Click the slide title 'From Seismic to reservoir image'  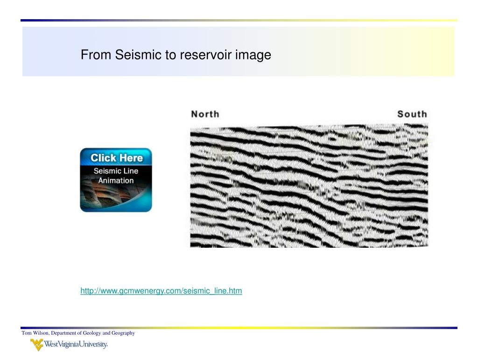click(x=176, y=55)
